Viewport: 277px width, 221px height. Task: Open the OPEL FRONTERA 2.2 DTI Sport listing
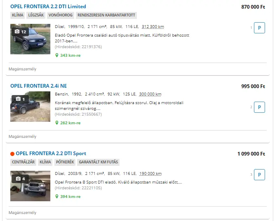(x=51, y=154)
